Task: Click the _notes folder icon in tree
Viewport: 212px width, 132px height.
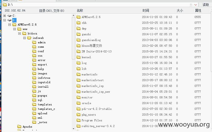Action: tap(34, 122)
